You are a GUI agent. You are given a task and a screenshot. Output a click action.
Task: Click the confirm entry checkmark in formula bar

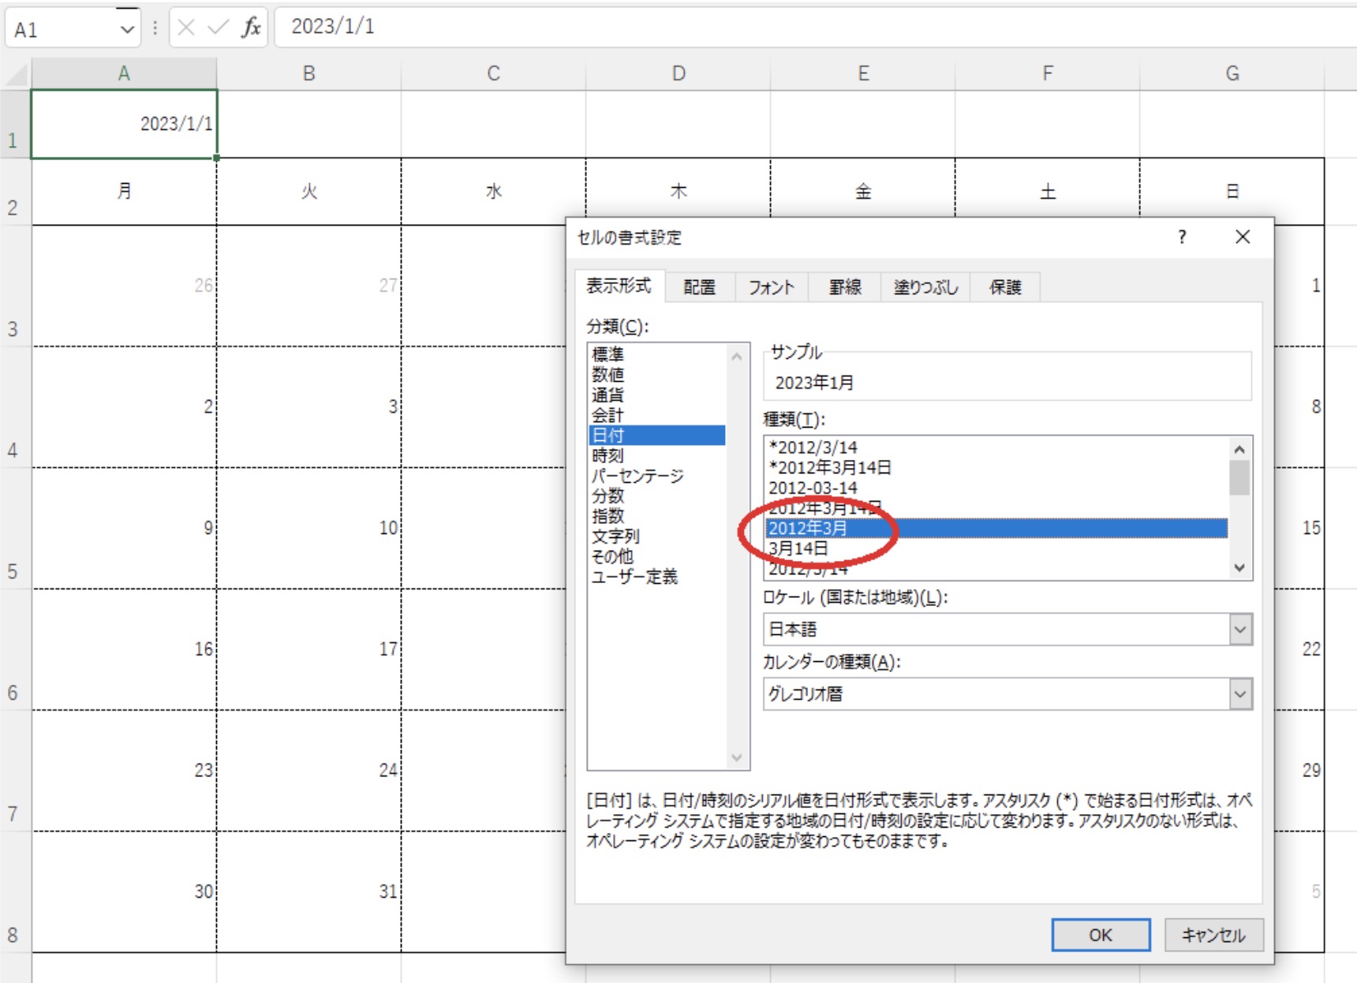(218, 28)
